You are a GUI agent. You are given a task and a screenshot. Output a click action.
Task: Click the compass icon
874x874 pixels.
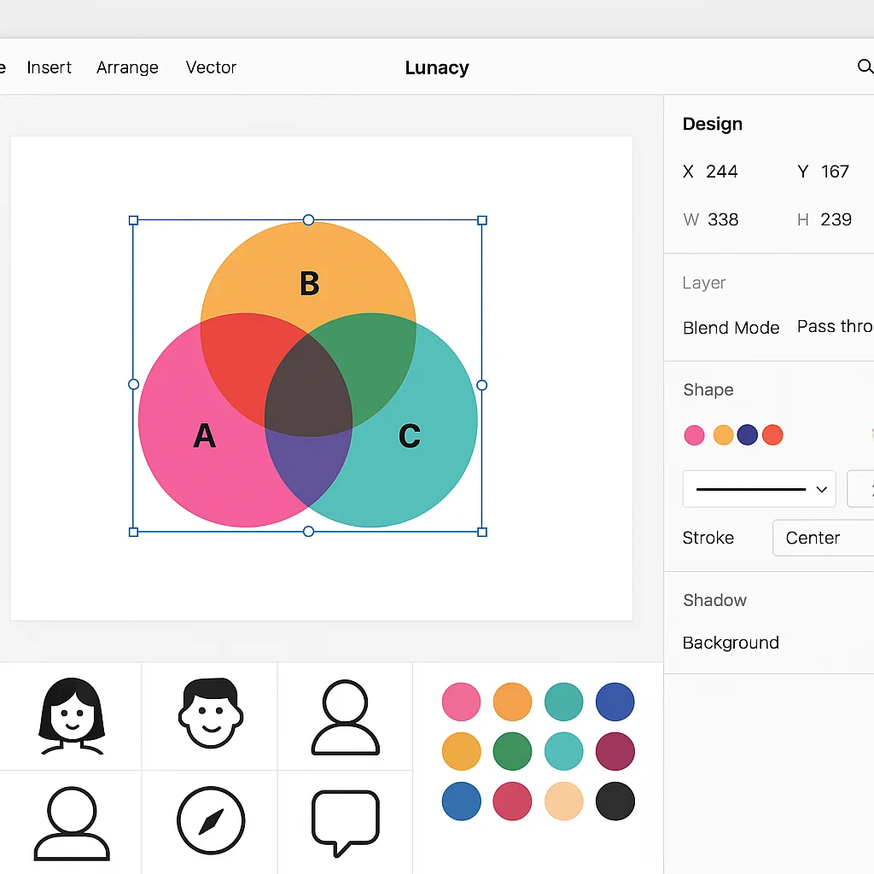208,822
